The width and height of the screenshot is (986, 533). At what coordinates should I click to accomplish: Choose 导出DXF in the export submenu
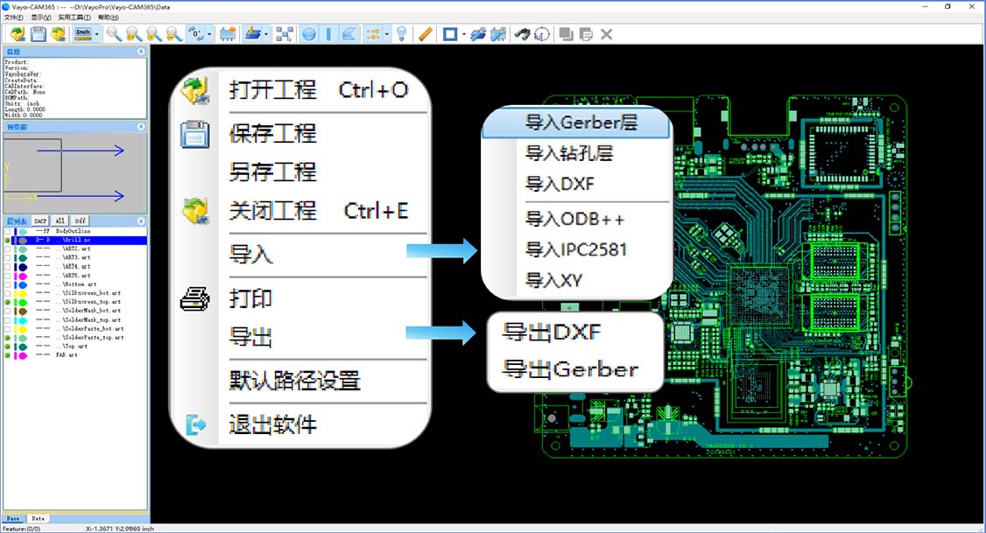pyautogui.click(x=552, y=332)
